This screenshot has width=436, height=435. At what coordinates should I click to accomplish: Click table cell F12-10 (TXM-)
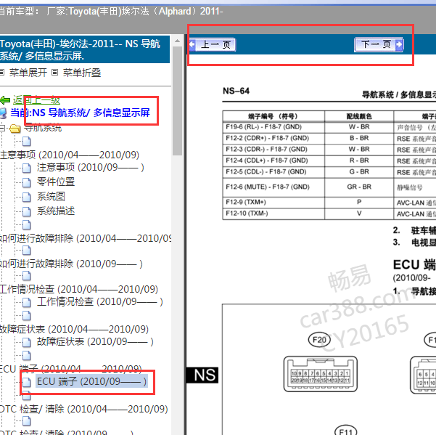273,214
